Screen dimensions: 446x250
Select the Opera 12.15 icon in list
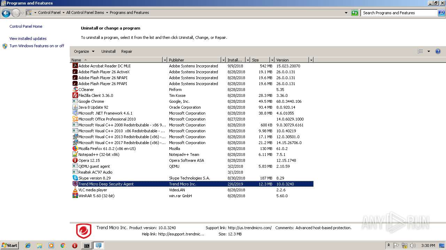(x=75, y=160)
